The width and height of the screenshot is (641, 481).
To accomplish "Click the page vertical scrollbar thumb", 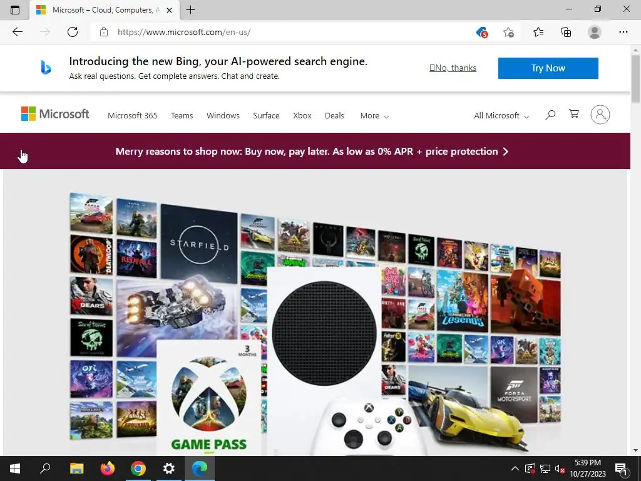I will click(x=636, y=78).
